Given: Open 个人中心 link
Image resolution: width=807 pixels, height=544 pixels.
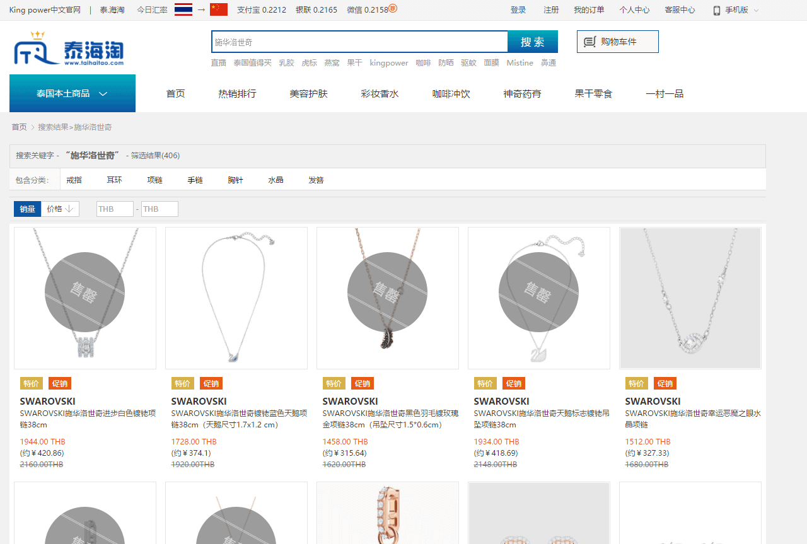Looking at the screenshot, I should point(634,10).
